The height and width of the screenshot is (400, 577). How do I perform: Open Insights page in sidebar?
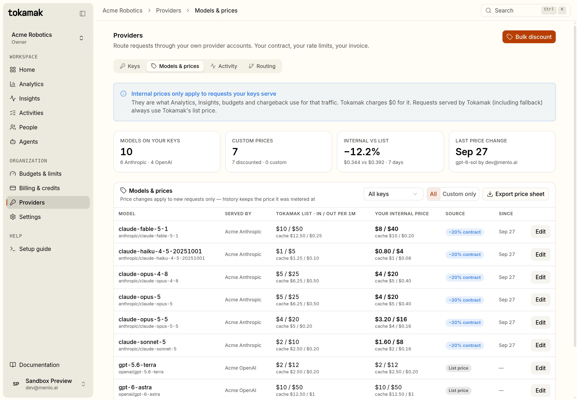click(x=48, y=98)
